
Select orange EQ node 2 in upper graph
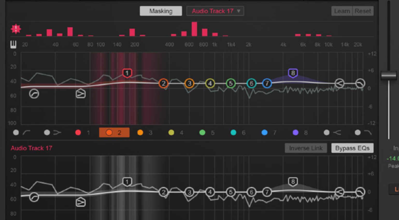pos(163,83)
